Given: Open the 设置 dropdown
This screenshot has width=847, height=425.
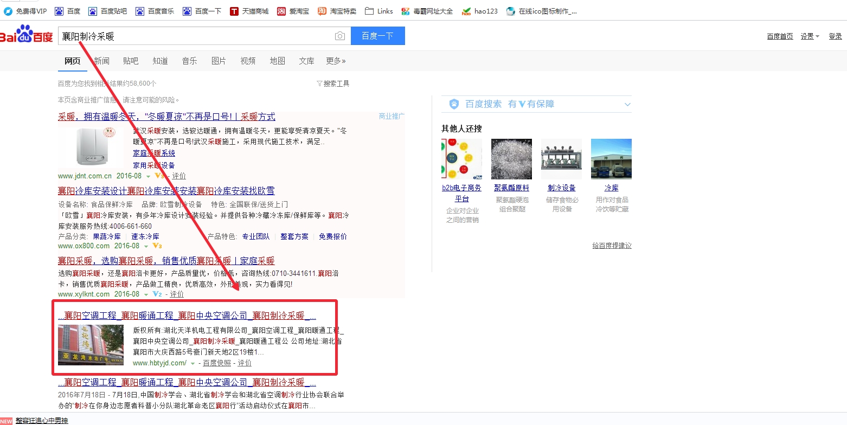Looking at the screenshot, I should [x=810, y=36].
